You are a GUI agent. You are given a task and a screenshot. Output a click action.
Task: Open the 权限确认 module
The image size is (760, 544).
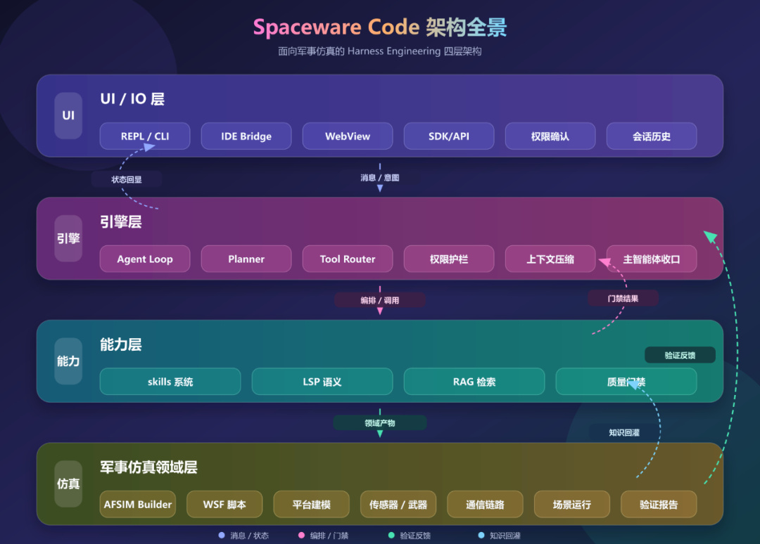click(x=550, y=136)
